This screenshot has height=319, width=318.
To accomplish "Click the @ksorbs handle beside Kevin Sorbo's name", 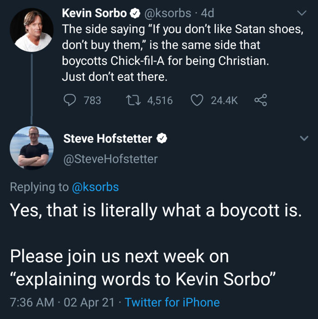I will [x=167, y=14].
